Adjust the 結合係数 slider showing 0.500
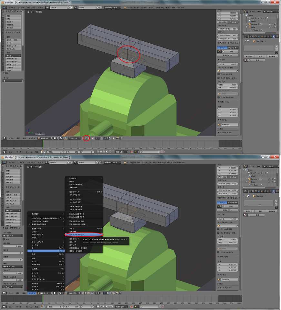 [13, 246]
